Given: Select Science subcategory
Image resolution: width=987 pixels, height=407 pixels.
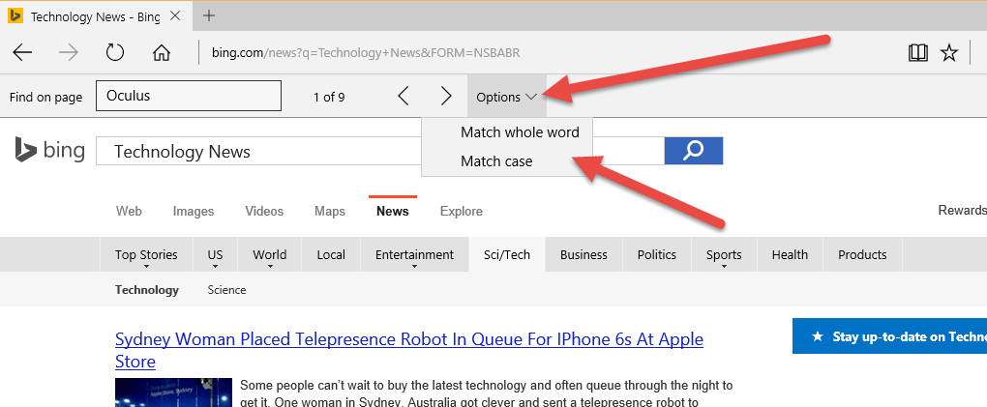Looking at the screenshot, I should [226, 290].
